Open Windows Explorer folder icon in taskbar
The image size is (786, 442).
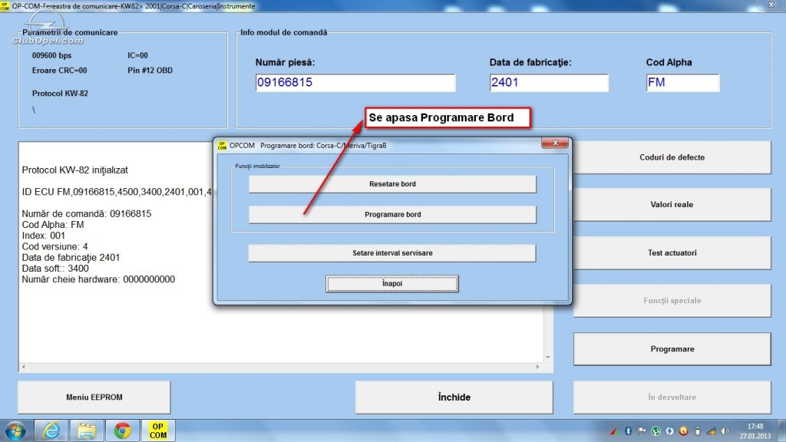[x=86, y=431]
